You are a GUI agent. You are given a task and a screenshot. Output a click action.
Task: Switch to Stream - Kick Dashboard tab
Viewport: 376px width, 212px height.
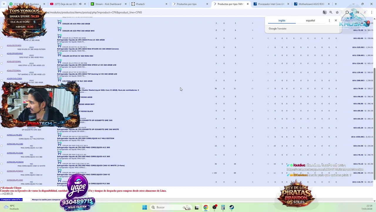tap(109, 4)
